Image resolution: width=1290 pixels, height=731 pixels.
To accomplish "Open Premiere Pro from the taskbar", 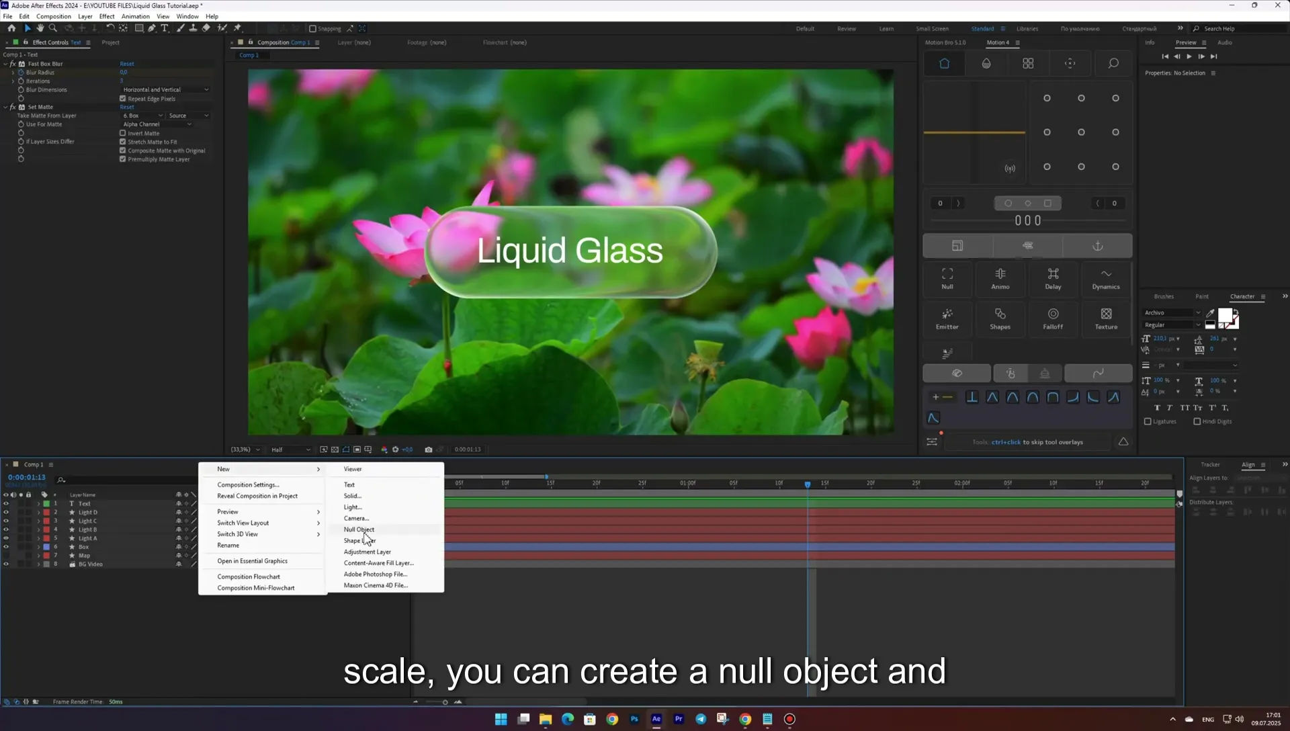I will pos(679,719).
